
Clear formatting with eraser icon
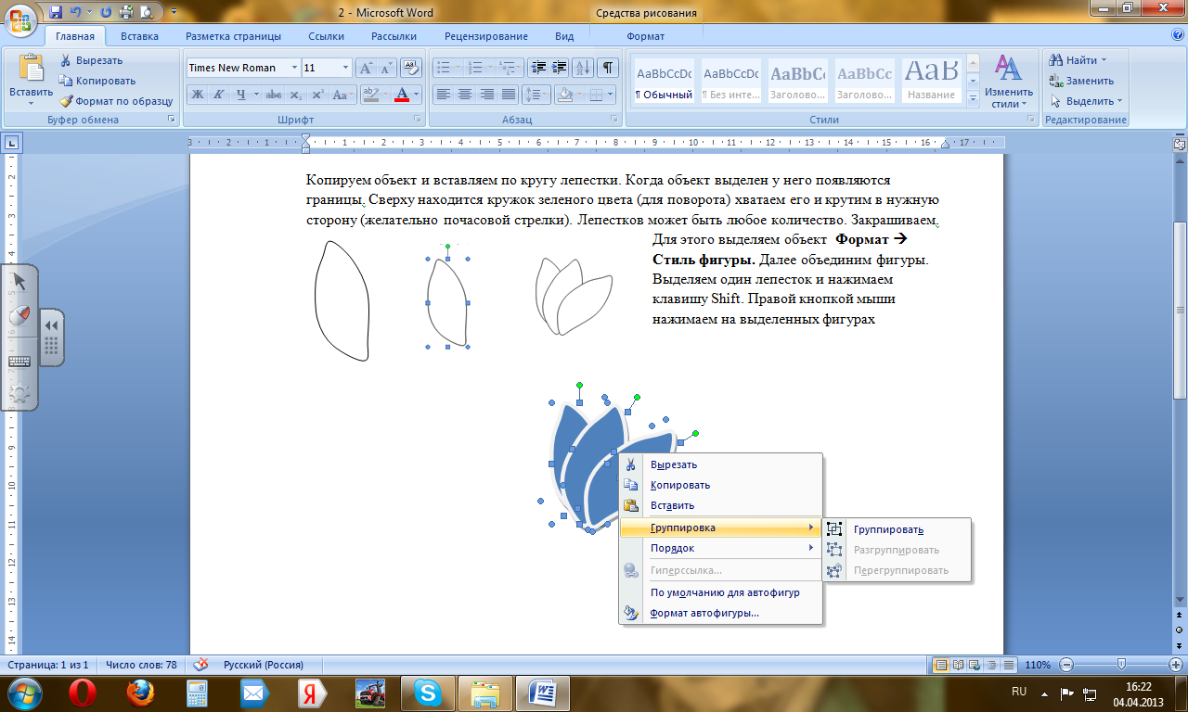pyautogui.click(x=409, y=68)
